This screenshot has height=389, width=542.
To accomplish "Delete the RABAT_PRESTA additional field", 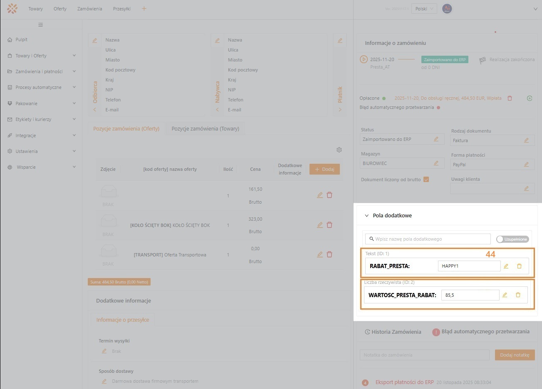I will pyautogui.click(x=519, y=266).
